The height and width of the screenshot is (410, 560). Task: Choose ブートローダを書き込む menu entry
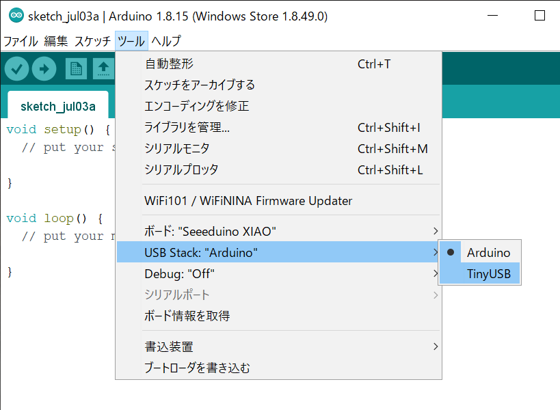278,368
